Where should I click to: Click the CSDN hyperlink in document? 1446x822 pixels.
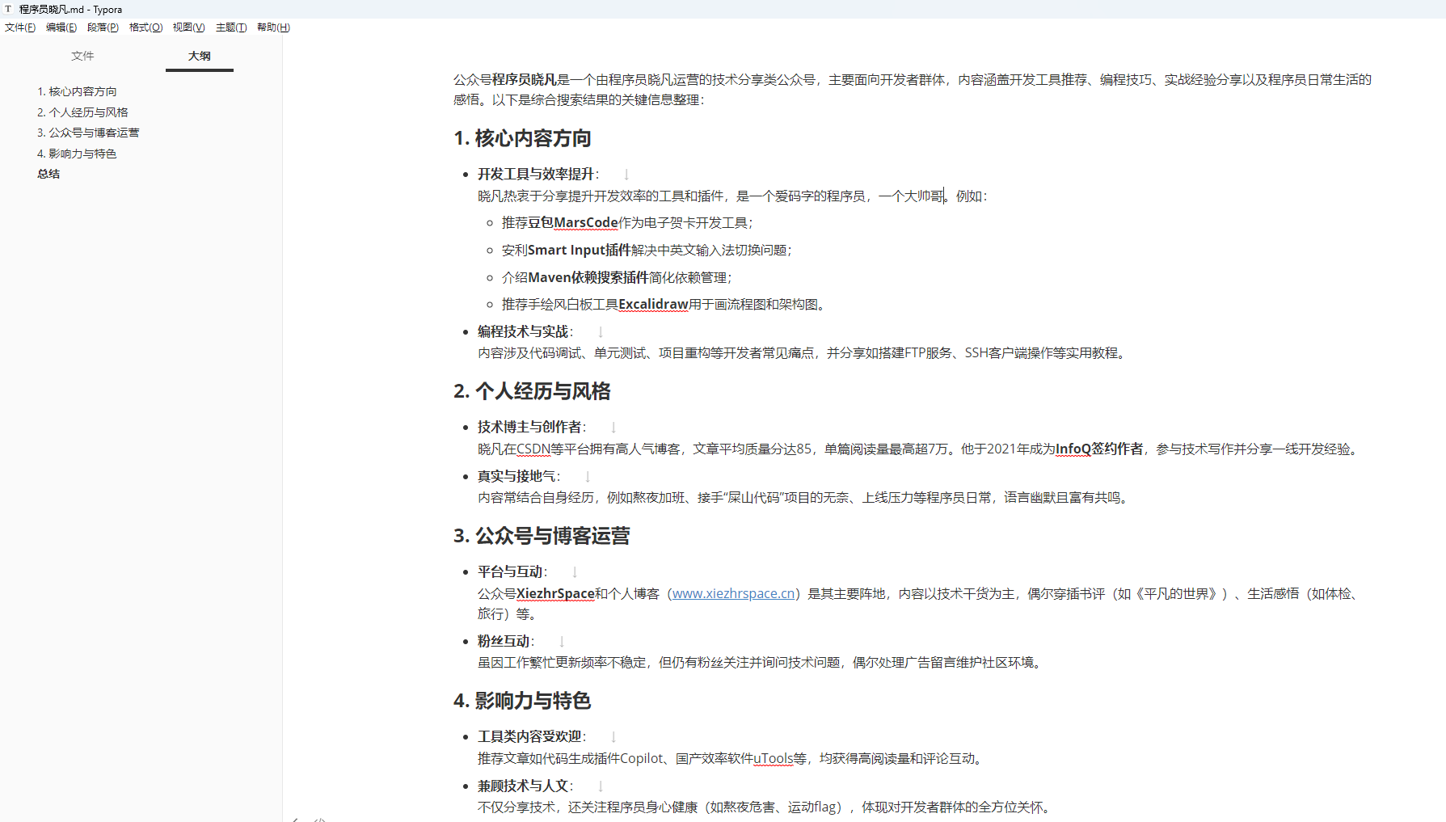coord(533,449)
